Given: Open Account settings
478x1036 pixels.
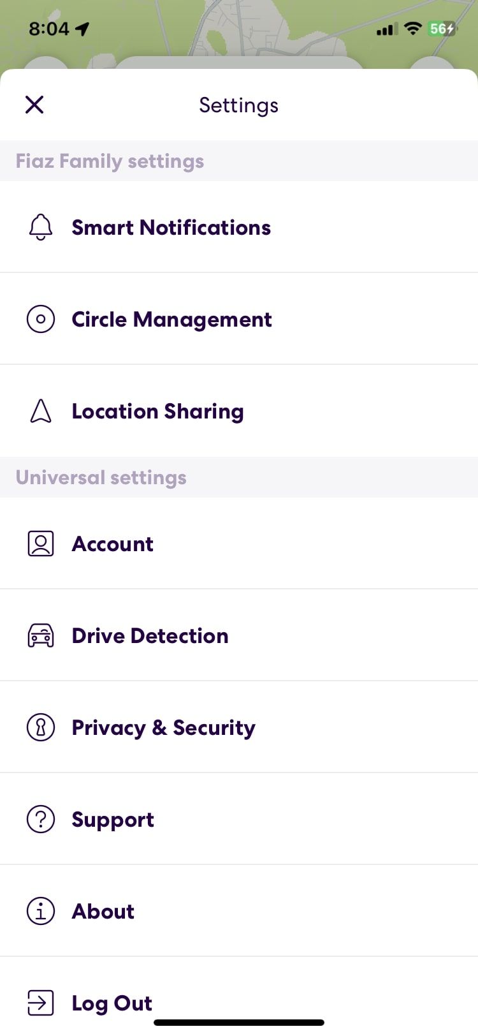Looking at the screenshot, I should point(113,544).
